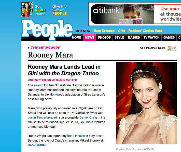Click the Daniel Craig link
Viewport: 181px width, 152px height.
pyautogui.click(x=88, y=118)
